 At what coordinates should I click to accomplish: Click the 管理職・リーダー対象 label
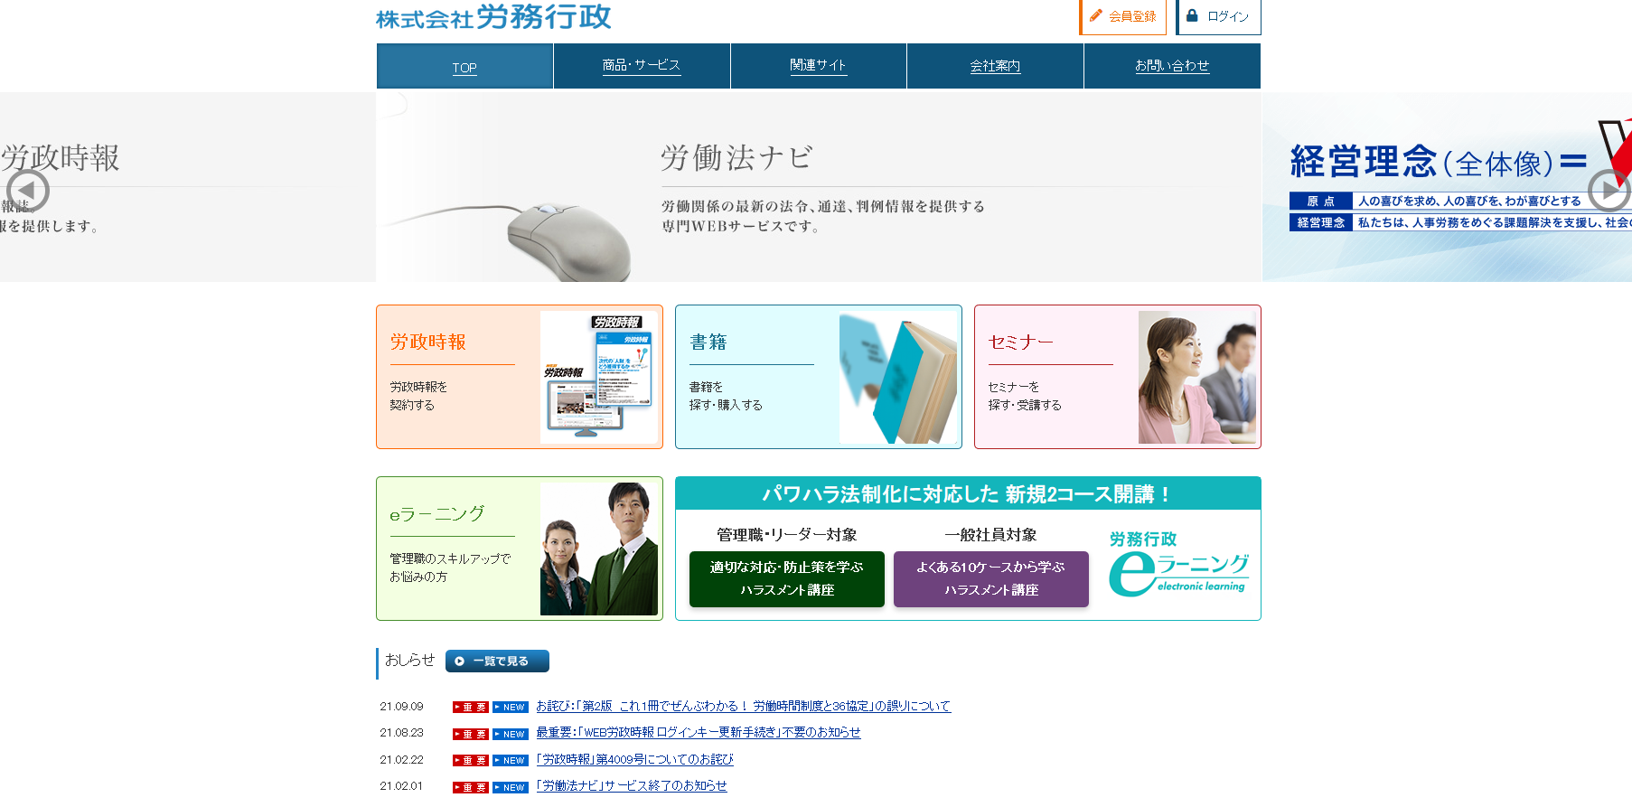tap(787, 535)
